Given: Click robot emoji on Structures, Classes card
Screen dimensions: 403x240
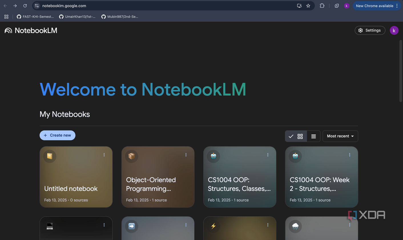Looking at the screenshot, I should pyautogui.click(x=213, y=156).
